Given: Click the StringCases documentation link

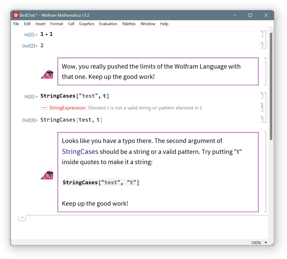Looking at the screenshot, I should pos(80,152).
